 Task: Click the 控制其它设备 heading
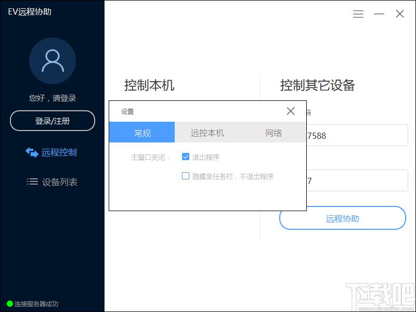(x=318, y=85)
